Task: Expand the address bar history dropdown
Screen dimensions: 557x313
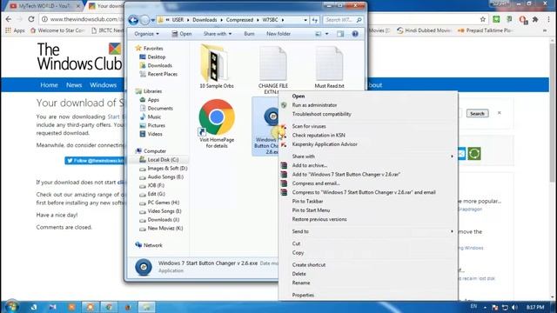Action: click(x=305, y=20)
